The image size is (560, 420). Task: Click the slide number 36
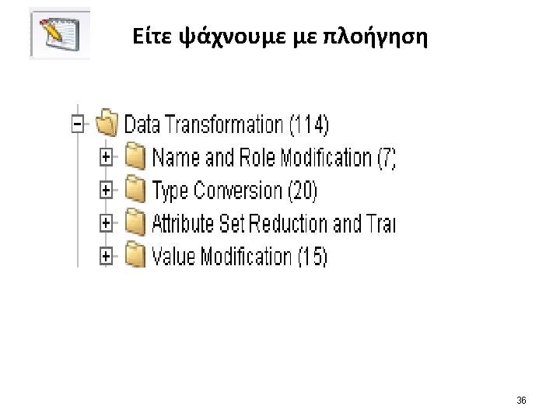coord(521,401)
